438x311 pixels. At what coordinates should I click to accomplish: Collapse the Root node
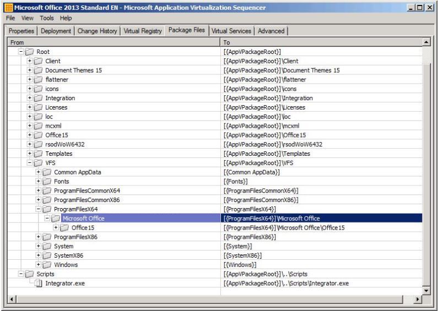(x=21, y=51)
